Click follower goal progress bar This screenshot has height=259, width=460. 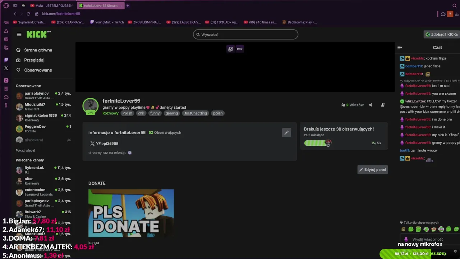pyautogui.click(x=318, y=143)
